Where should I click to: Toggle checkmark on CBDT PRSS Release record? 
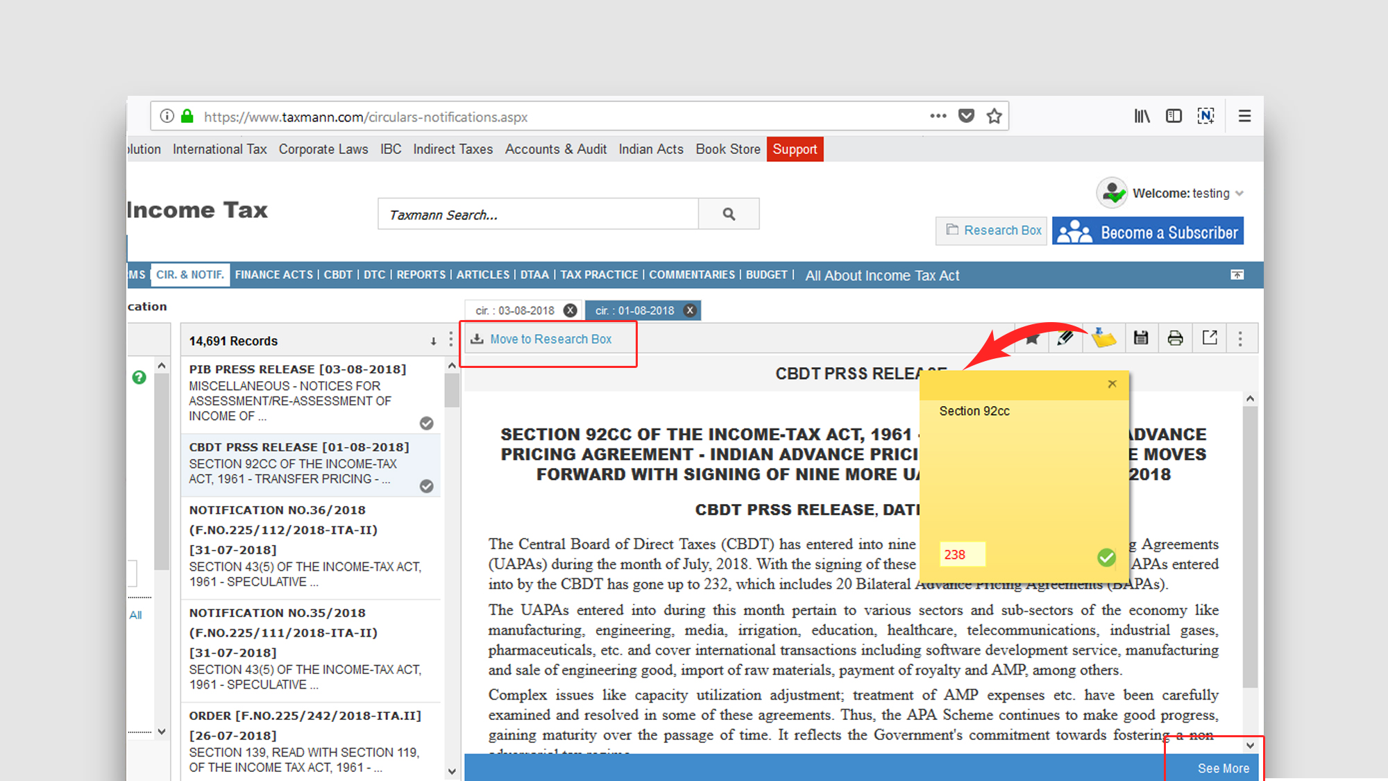click(427, 486)
